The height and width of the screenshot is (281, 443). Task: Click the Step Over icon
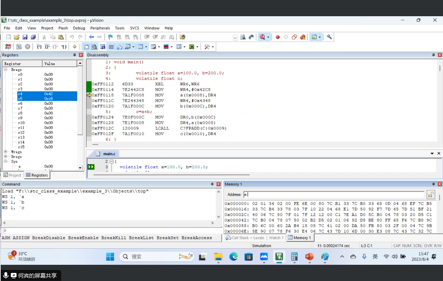47,47
